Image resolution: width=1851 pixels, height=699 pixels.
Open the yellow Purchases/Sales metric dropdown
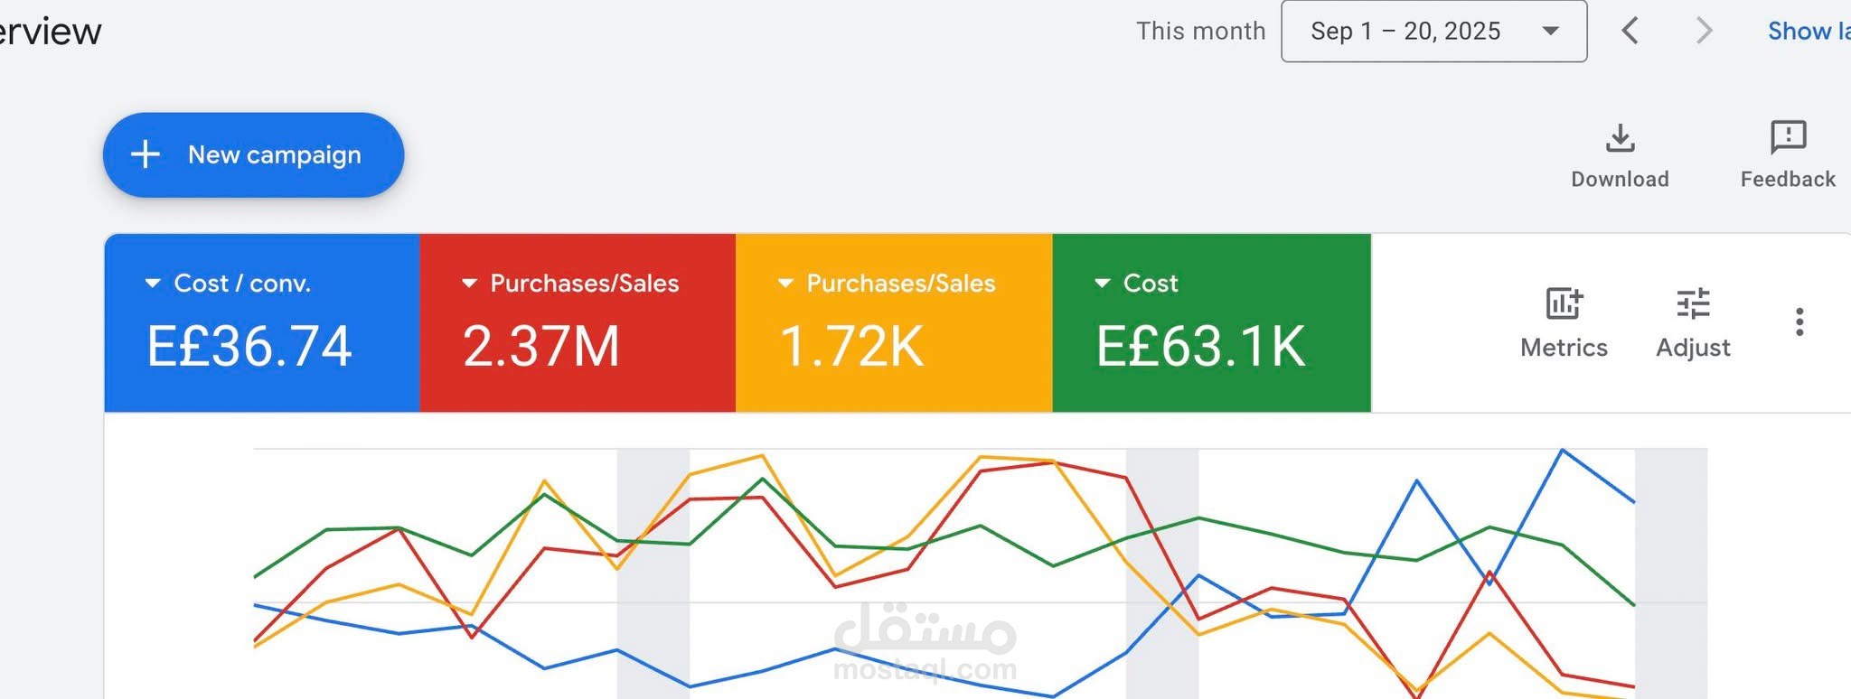785,284
